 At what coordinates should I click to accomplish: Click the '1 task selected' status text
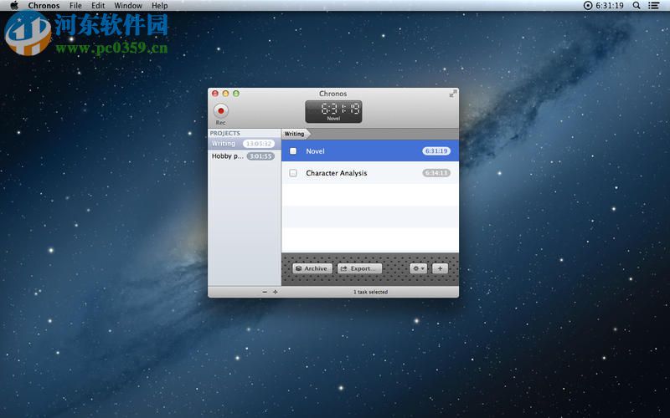370,292
